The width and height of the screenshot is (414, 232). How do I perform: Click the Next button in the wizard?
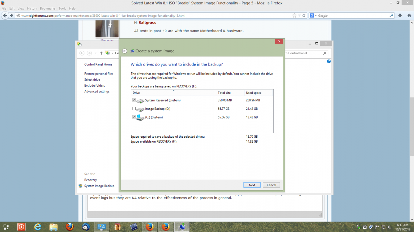[252, 185]
